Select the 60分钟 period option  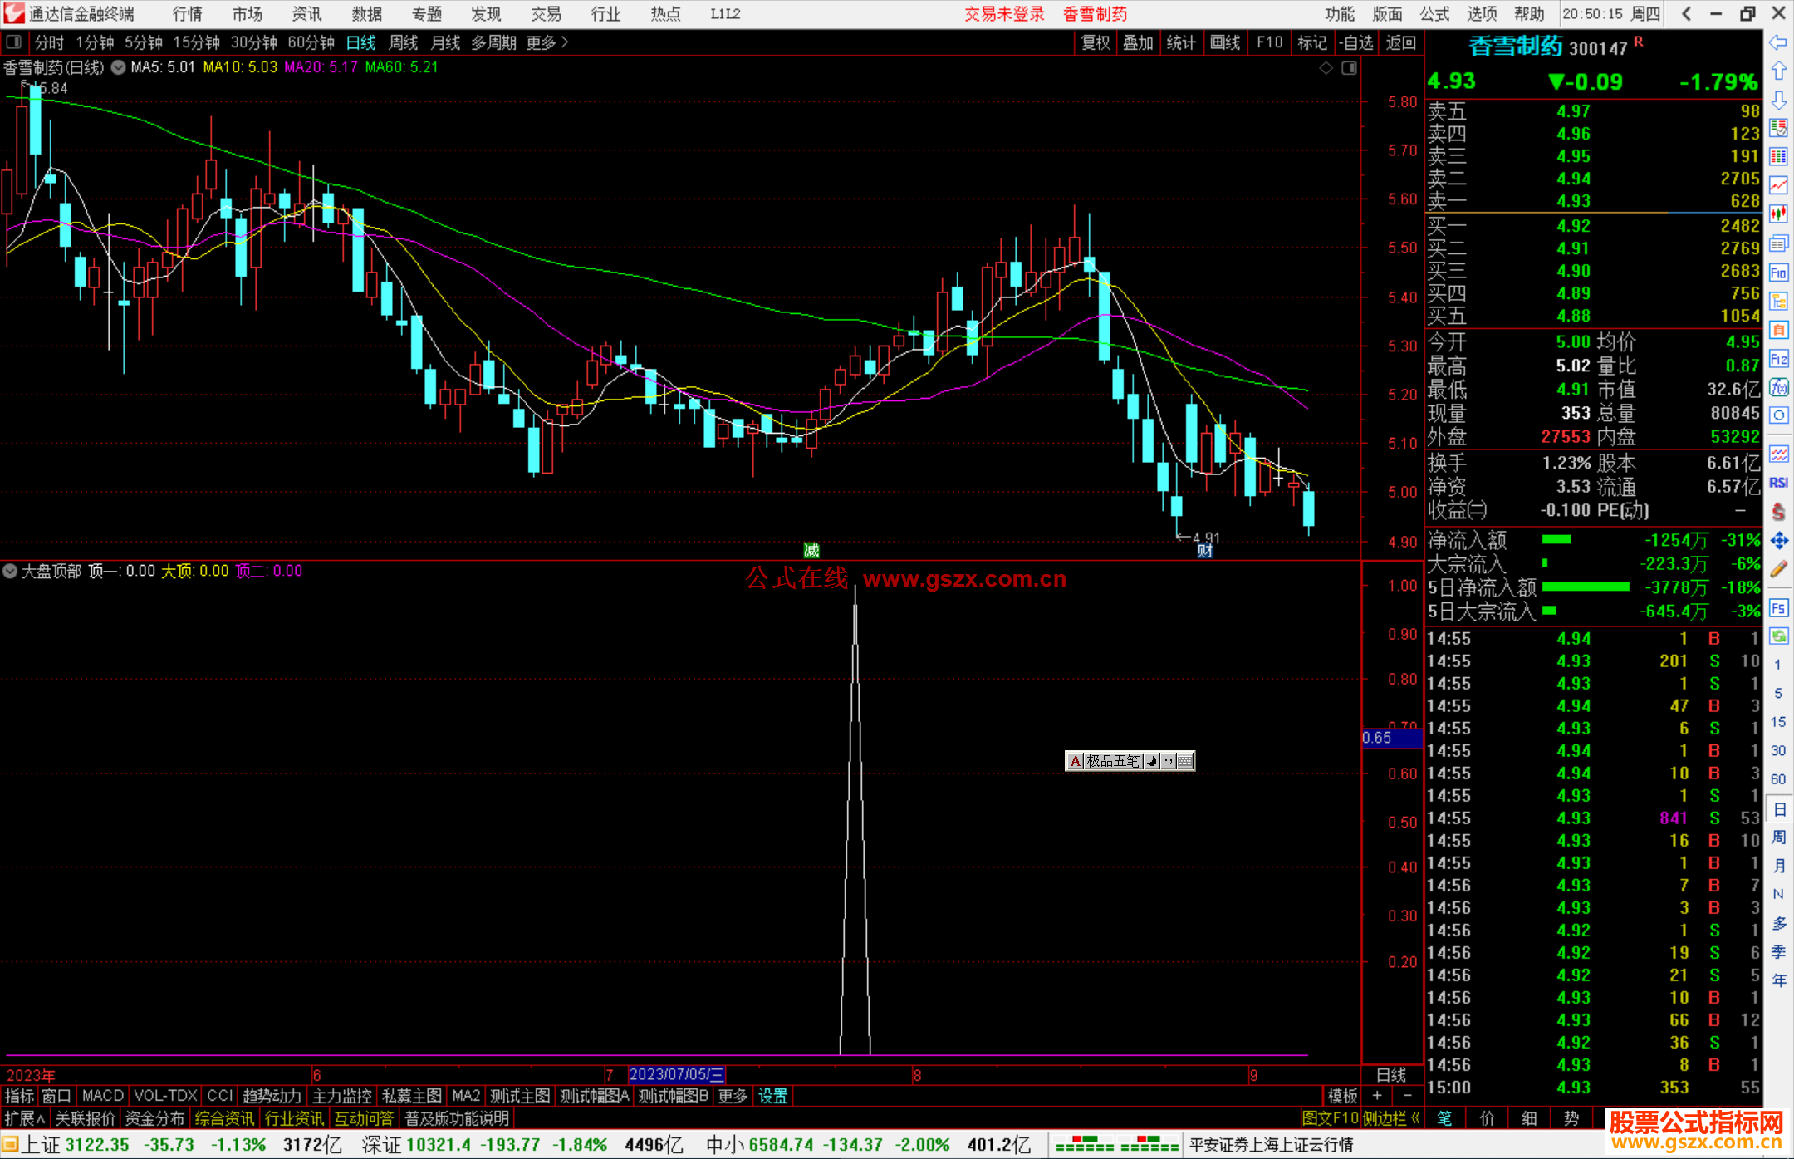[311, 42]
